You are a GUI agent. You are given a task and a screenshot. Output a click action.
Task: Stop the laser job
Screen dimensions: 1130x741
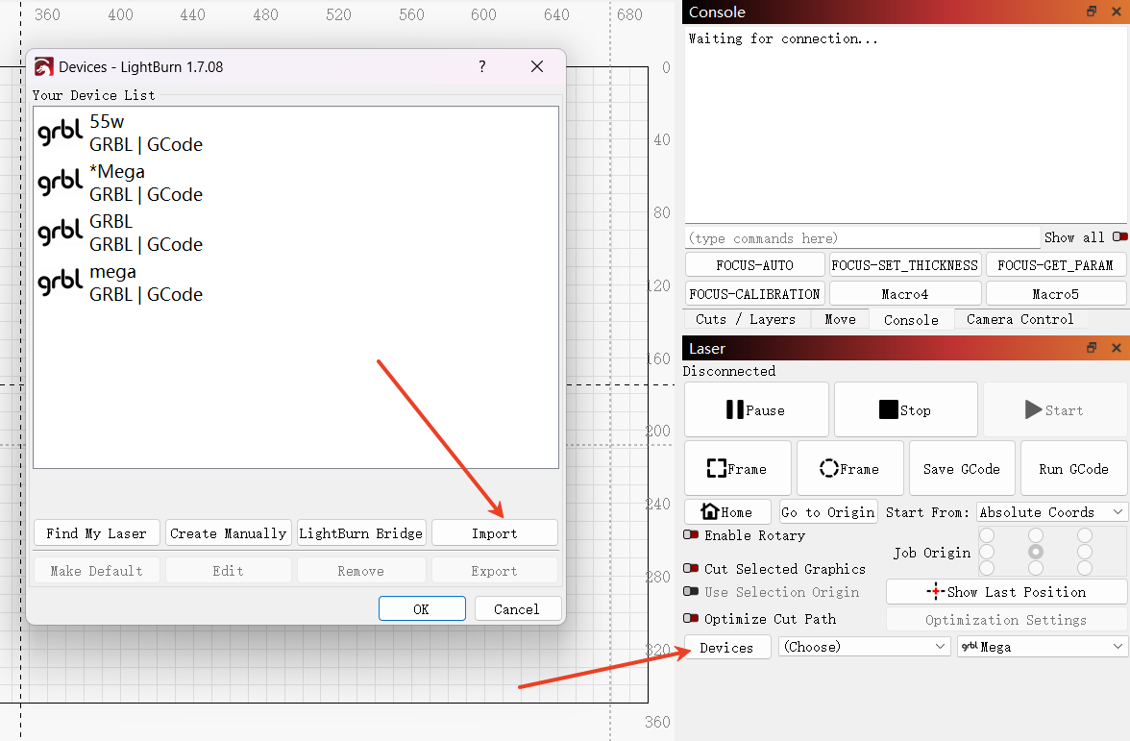click(906, 410)
